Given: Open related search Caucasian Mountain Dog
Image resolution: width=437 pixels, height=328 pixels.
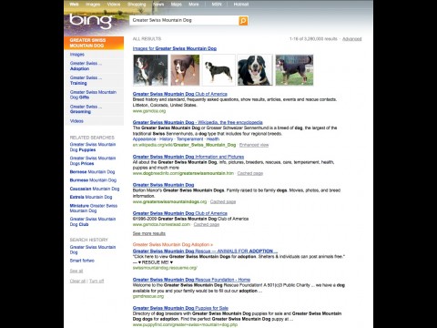Looking at the screenshot, I should [95, 189].
